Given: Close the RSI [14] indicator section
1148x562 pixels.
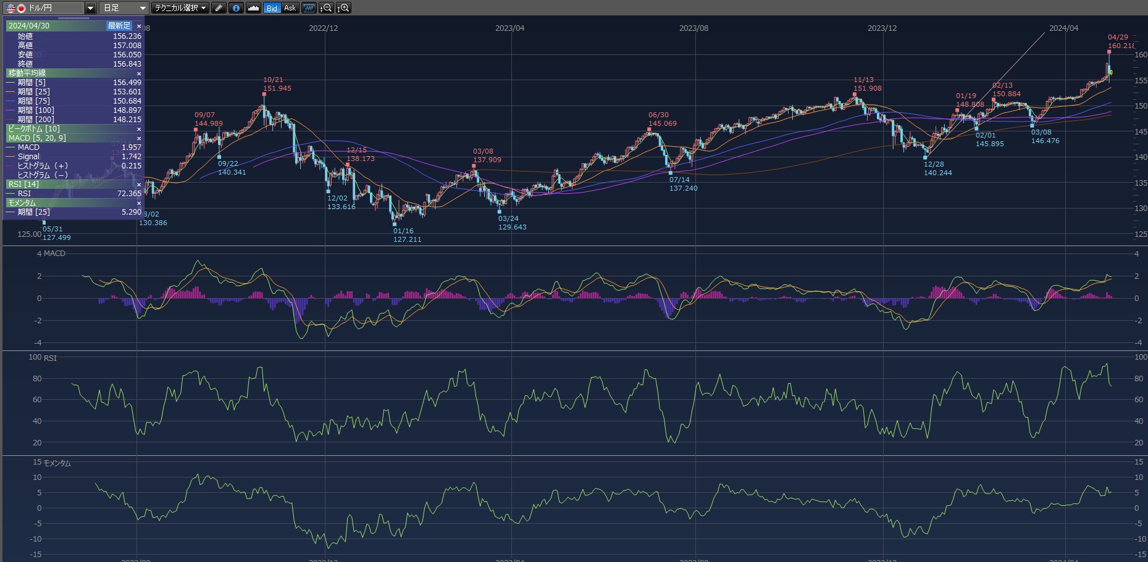Looking at the screenshot, I should tap(139, 184).
